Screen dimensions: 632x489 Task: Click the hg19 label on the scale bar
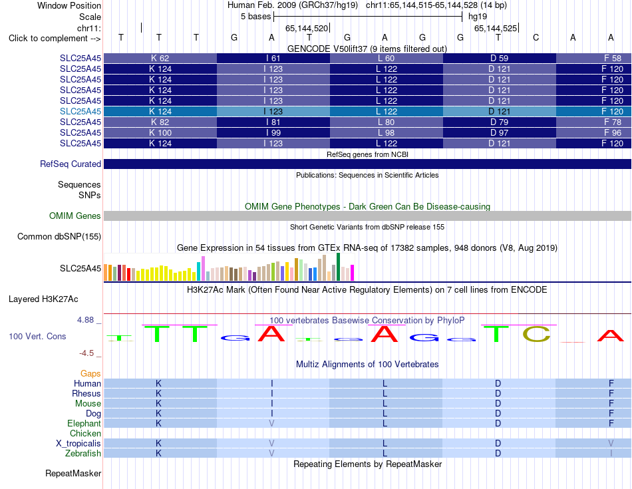coord(478,17)
